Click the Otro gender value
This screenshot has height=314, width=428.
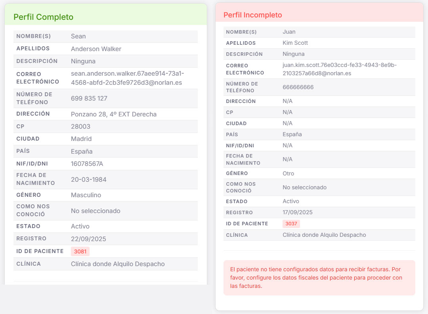[289, 173]
